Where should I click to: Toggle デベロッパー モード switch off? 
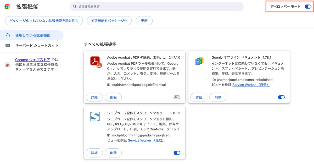click(x=308, y=7)
